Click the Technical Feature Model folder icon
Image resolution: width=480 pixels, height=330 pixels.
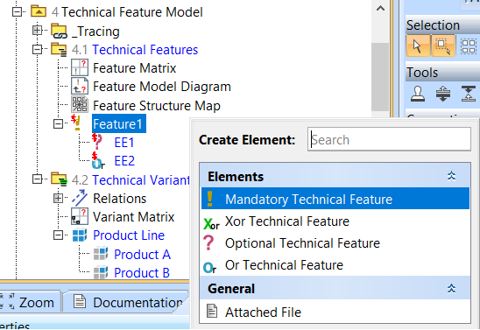pyautogui.click(x=39, y=11)
